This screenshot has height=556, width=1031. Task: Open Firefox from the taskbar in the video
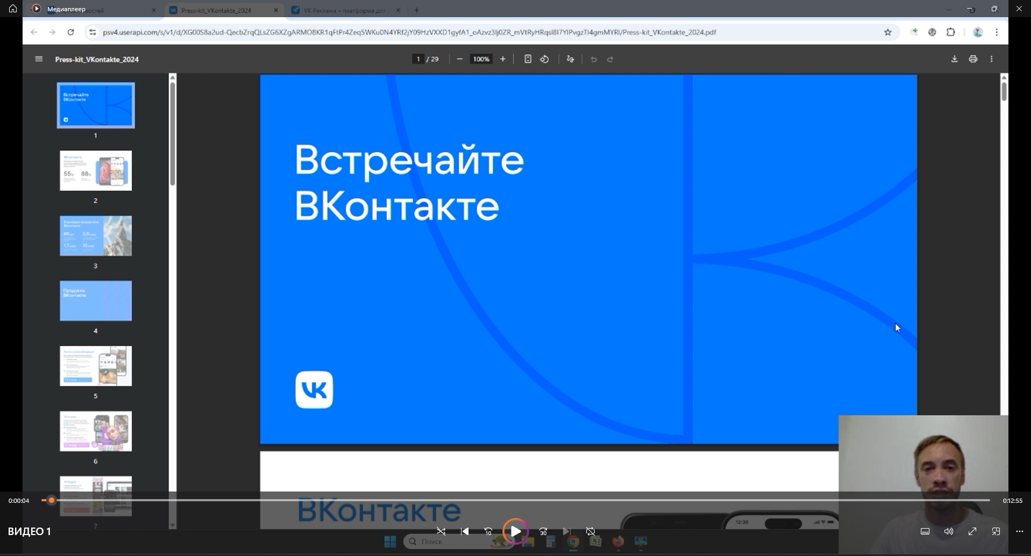point(618,542)
